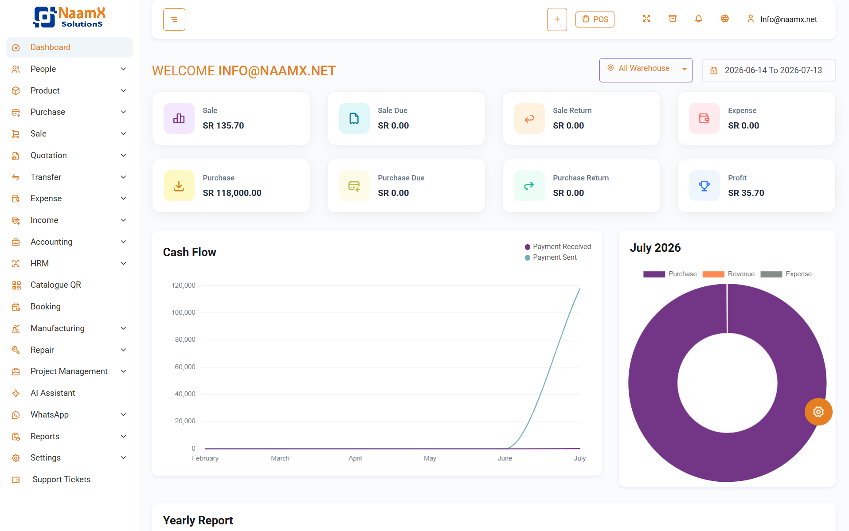Expand the Accounting menu chevron

point(123,242)
